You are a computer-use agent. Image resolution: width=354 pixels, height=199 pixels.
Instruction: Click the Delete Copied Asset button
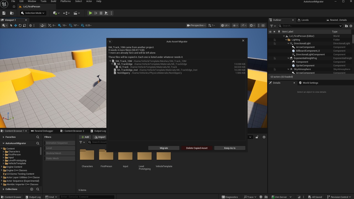point(197,148)
